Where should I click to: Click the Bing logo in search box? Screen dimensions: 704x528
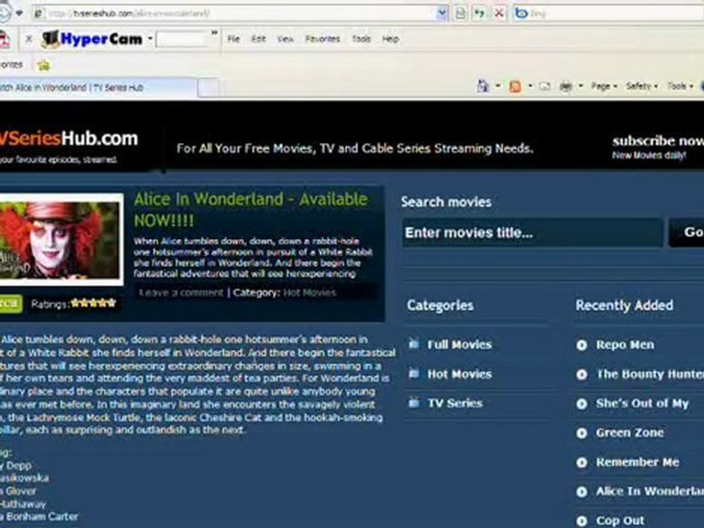point(521,13)
